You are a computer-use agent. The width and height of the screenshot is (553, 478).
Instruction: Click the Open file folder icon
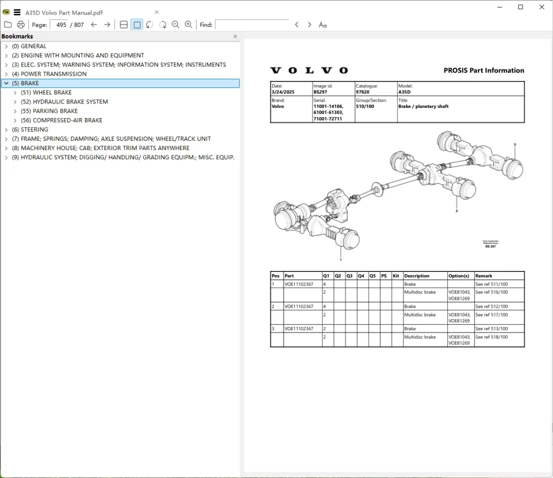coord(8,25)
